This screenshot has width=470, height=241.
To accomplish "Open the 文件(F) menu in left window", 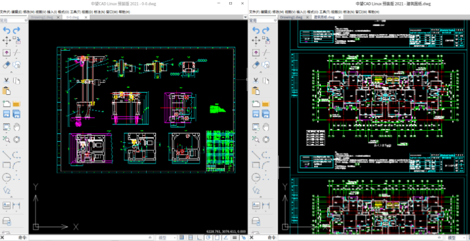I will pyautogui.click(x=6, y=11).
